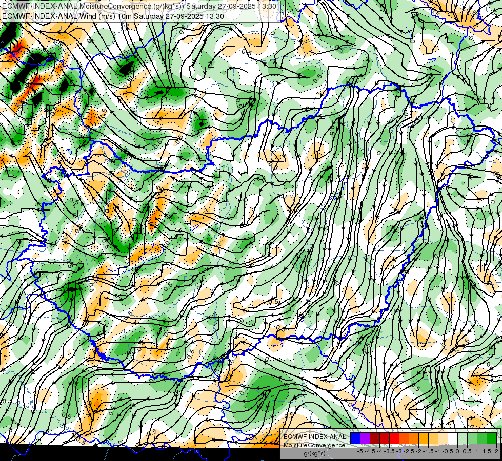Pick the legend swatch between -1 and -0.5
Screen dimensions: 502x461
pos(443,438)
